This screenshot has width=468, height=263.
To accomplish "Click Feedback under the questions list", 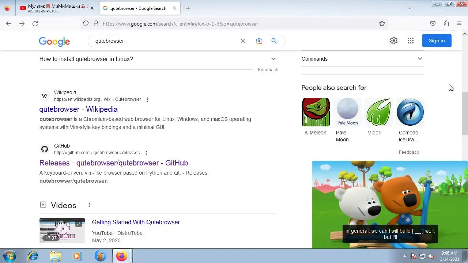I will pyautogui.click(x=268, y=70).
